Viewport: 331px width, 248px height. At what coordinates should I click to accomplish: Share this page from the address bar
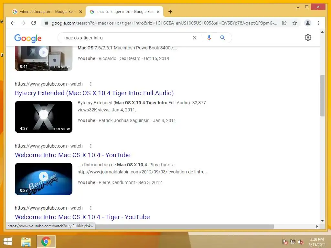click(284, 23)
